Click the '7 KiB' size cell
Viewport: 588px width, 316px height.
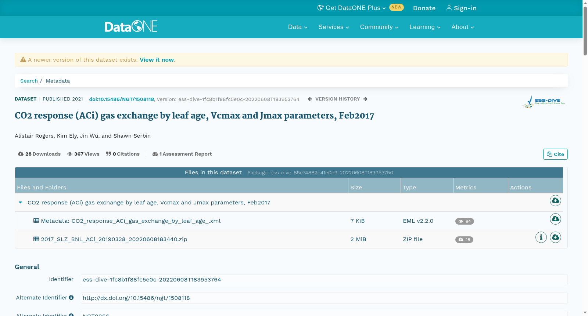(x=358, y=221)
